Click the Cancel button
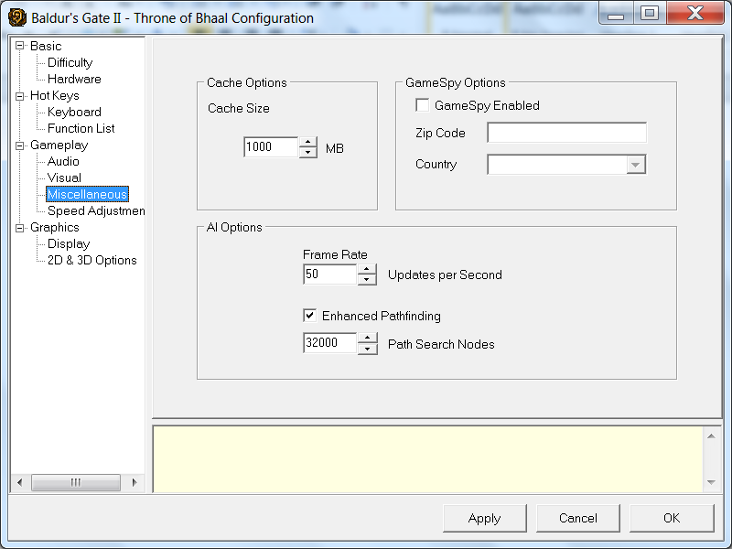Viewport: 732px width, 549px height. (x=577, y=518)
